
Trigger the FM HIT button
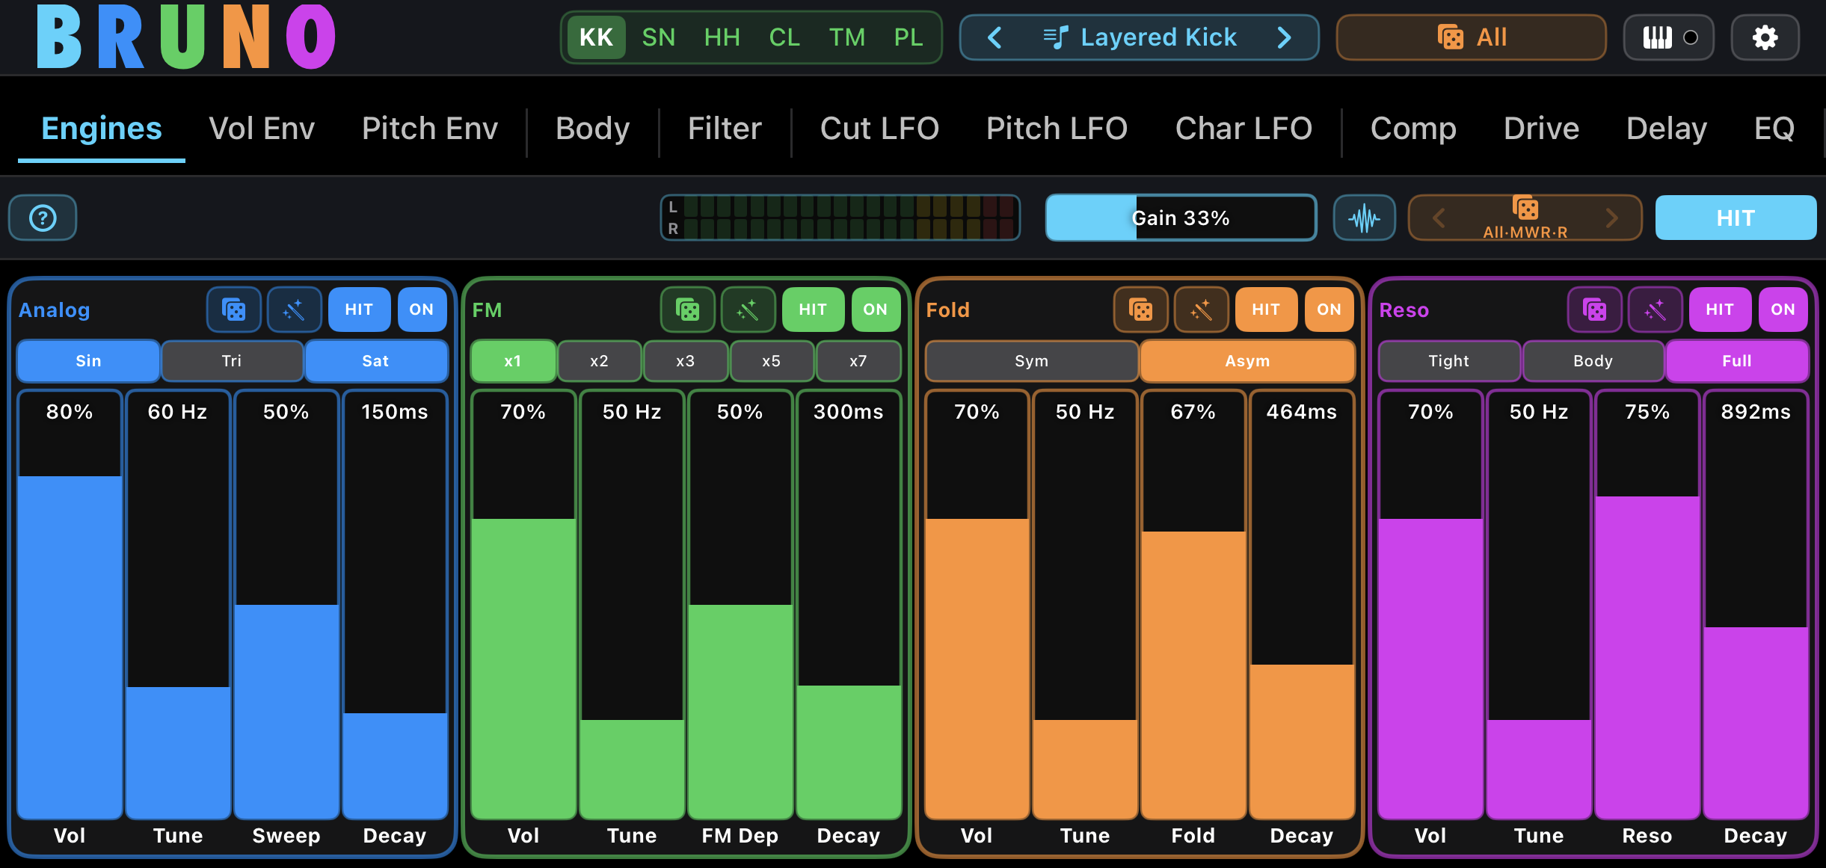tap(813, 310)
